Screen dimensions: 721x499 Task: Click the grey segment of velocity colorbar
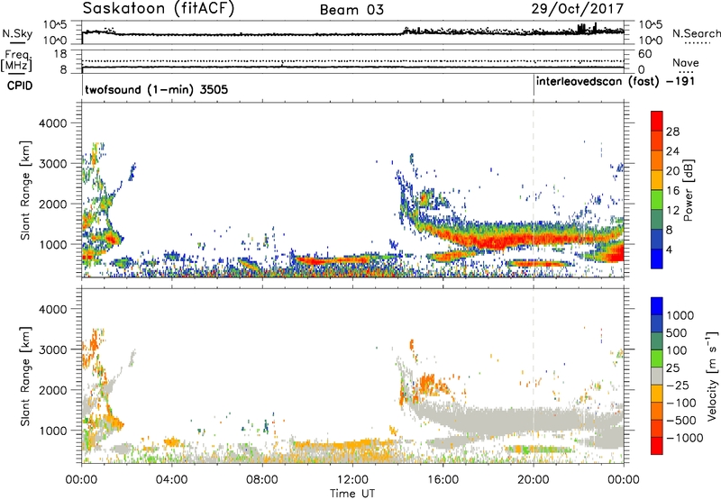(657, 376)
